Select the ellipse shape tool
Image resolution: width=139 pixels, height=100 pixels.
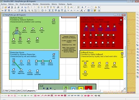coord(92,7)
